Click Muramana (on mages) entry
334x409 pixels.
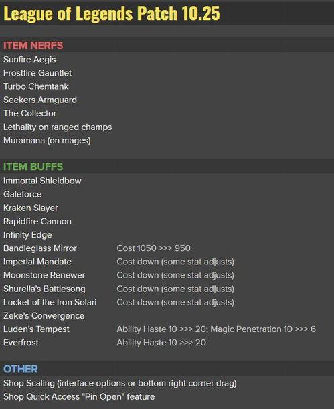[x=47, y=141]
